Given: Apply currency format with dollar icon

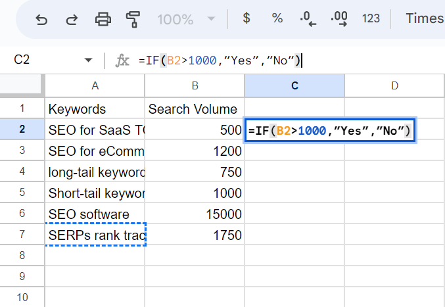Looking at the screenshot, I should pyautogui.click(x=246, y=18).
